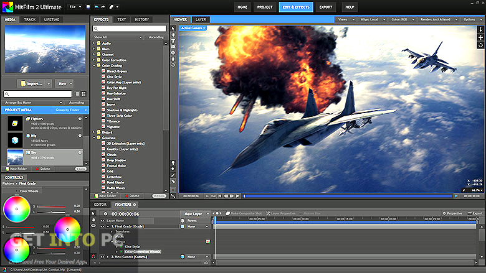Screen dimensions: 486x273
Task: Click New Folder in media panel
Action: coord(16,169)
